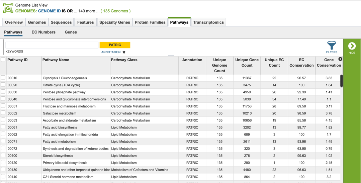Open the column selector plus icon

point(340,59)
